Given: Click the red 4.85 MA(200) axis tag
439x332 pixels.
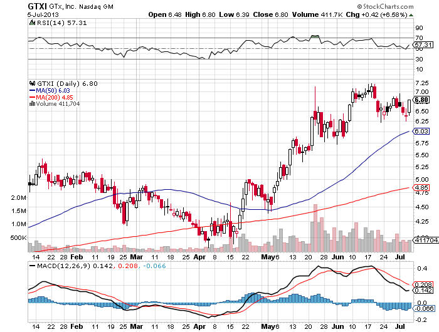Looking at the screenshot, I should pos(421,188).
